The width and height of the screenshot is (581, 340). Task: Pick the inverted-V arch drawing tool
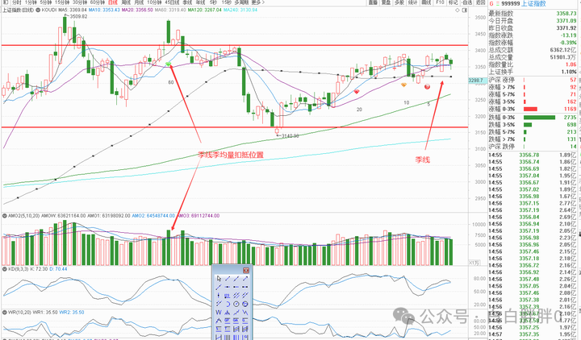click(219, 321)
